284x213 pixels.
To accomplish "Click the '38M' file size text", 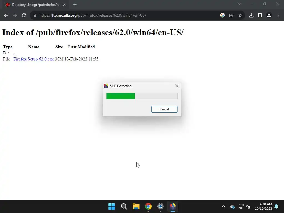I will click(59, 59).
